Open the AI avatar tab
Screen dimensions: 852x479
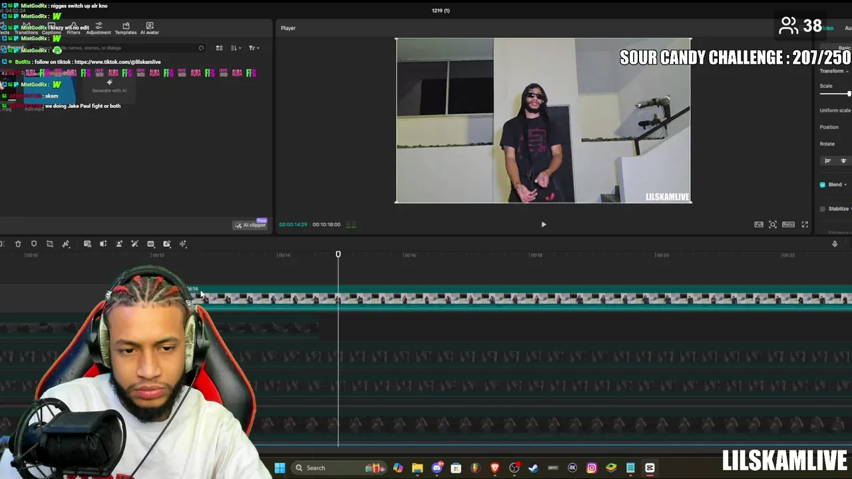click(x=150, y=29)
